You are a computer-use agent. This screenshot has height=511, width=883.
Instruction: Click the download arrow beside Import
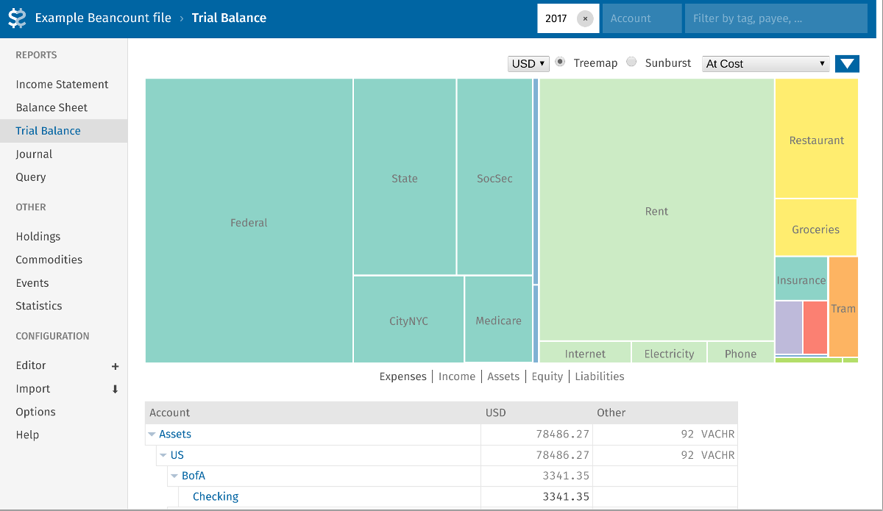click(115, 389)
